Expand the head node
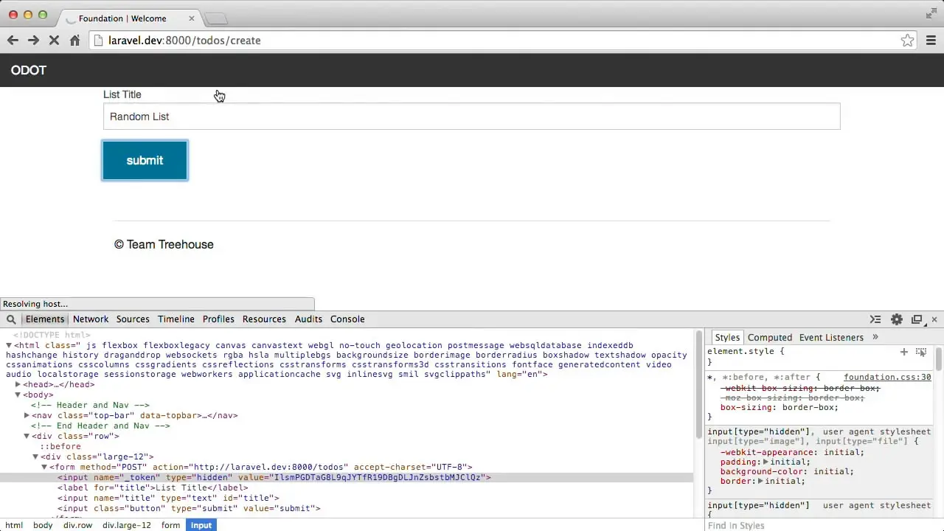Image resolution: width=944 pixels, height=531 pixels. (x=18, y=384)
